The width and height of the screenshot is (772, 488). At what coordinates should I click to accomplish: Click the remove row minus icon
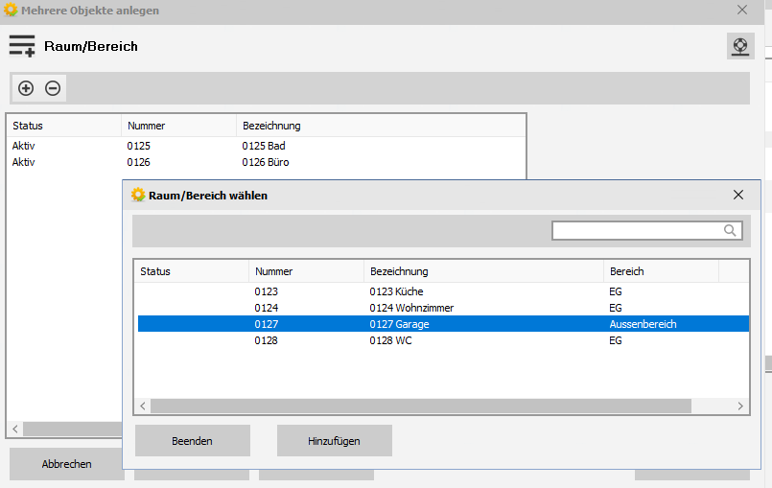point(53,88)
